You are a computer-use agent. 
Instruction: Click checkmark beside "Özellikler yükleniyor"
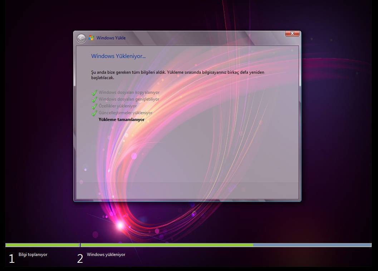coord(94,106)
